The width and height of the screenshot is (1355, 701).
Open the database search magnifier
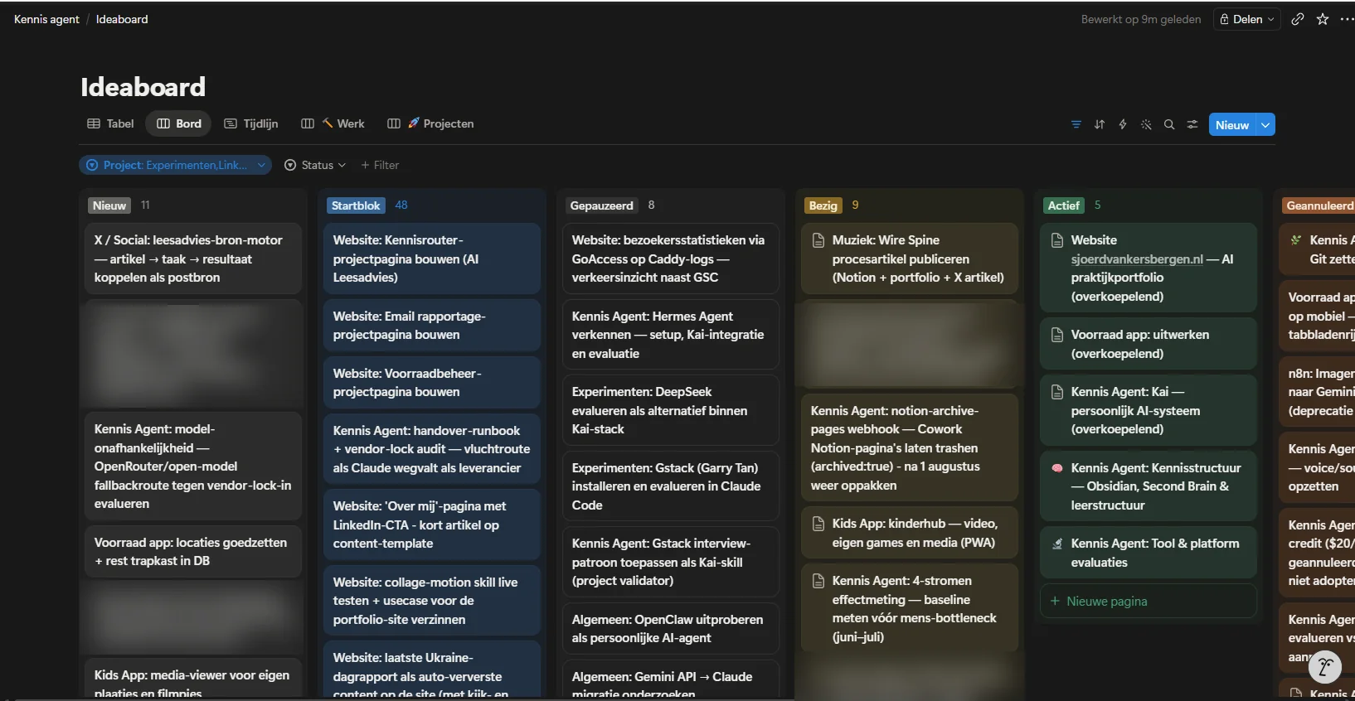(1169, 124)
